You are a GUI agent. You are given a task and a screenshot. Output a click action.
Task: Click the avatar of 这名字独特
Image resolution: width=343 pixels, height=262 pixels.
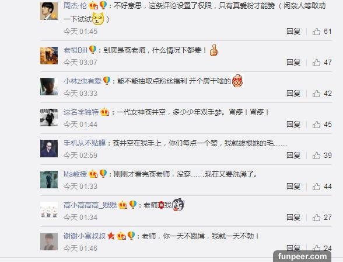[49, 118]
